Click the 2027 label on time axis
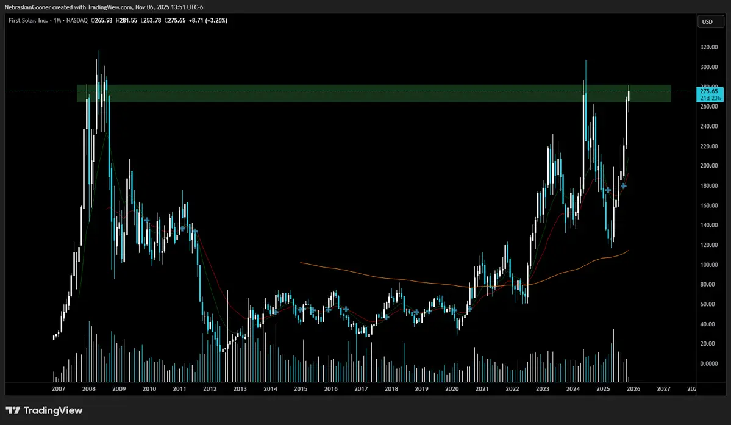This screenshot has height=425, width=731. coord(664,388)
